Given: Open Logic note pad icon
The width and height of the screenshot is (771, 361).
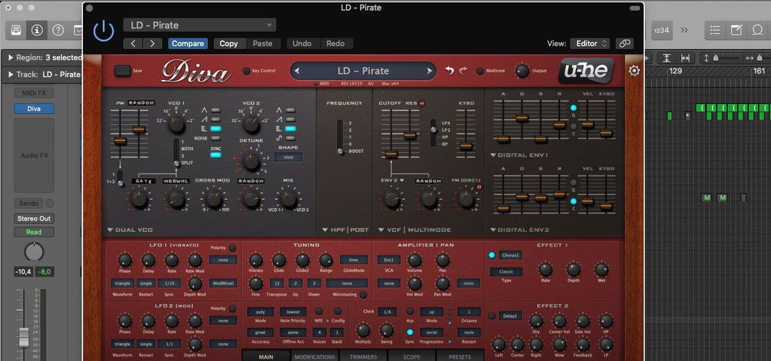Looking at the screenshot, I should [x=736, y=30].
